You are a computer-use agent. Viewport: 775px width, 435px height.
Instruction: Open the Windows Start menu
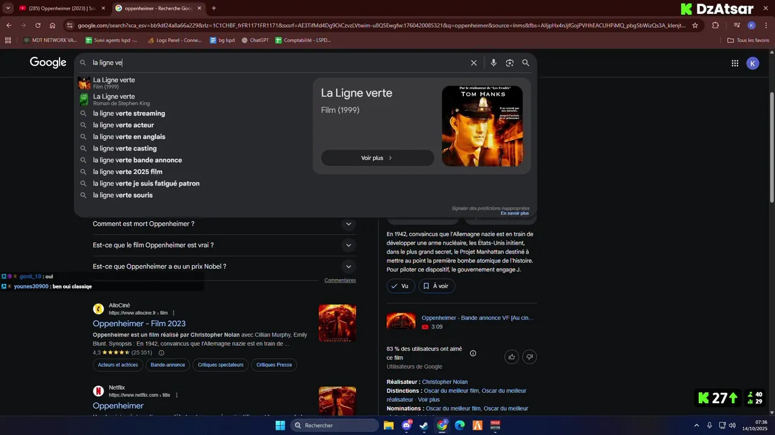pos(280,425)
